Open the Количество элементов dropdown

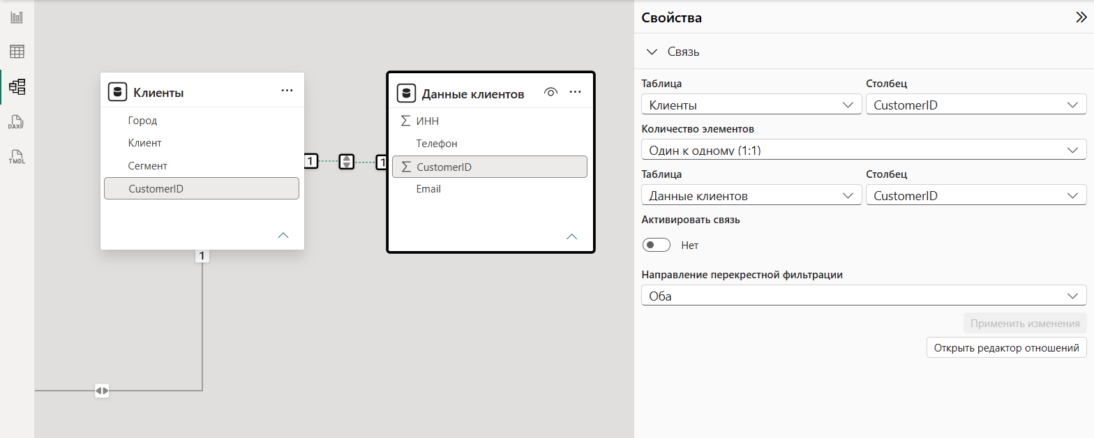click(x=864, y=150)
